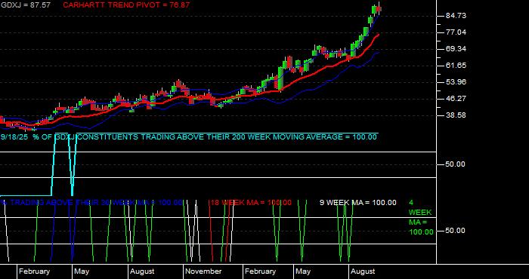Click the latest red candlestick at the chart top

[379, 9]
